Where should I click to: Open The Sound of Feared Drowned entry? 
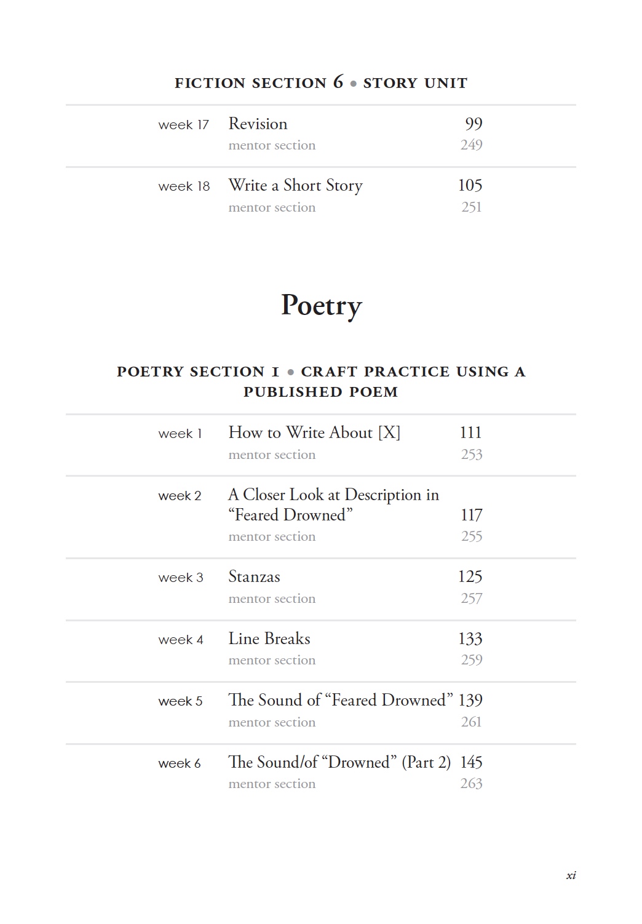click(341, 700)
